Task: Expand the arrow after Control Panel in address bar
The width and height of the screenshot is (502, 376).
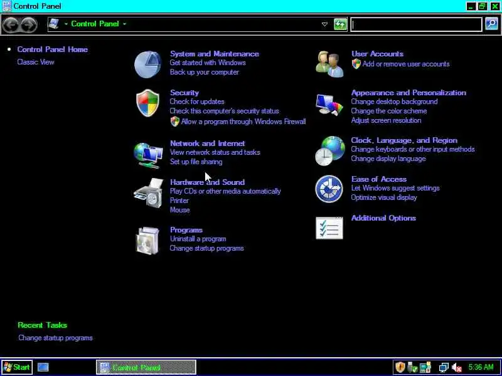Action: [124, 24]
